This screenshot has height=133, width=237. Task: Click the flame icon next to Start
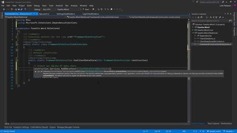[x=93, y=9]
